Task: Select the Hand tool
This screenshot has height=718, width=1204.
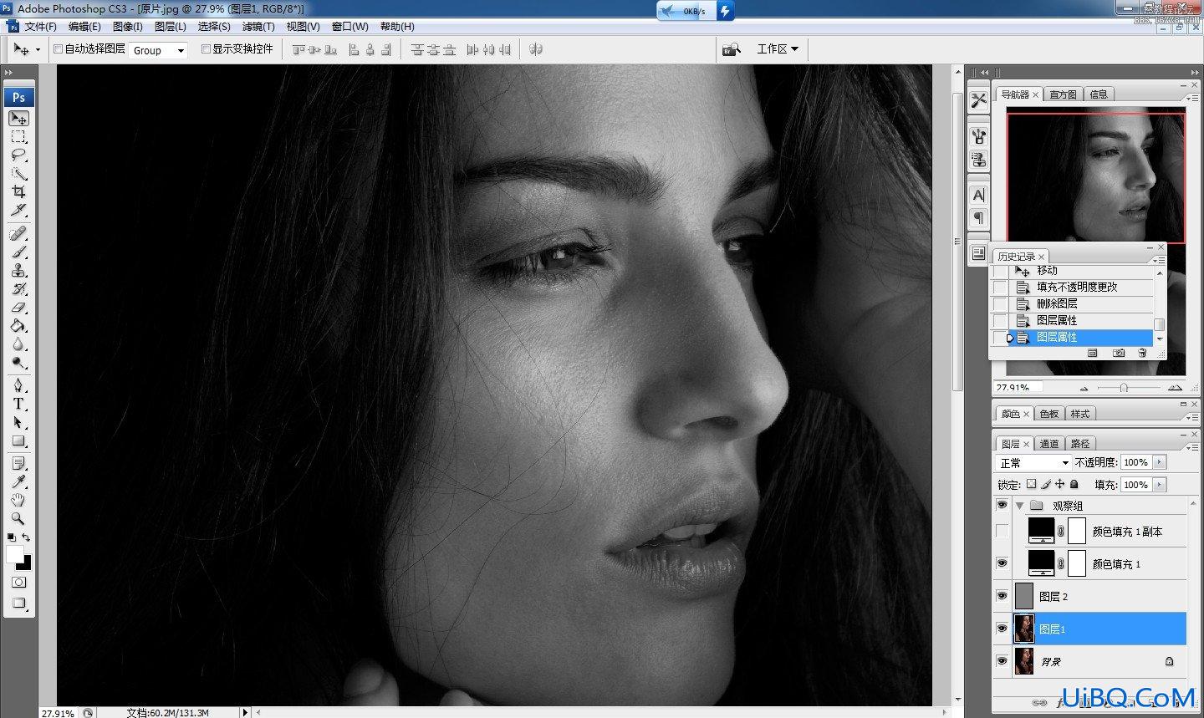Action: point(18,500)
